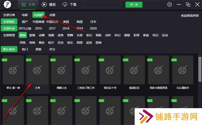Click the 搜一搜 search button

134,5
